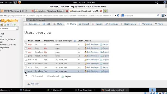
Task: Edit Privileges for root localhost
Action: coord(92,71)
